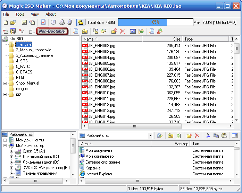Toggle the file browser panel icon

[x=81, y=23]
